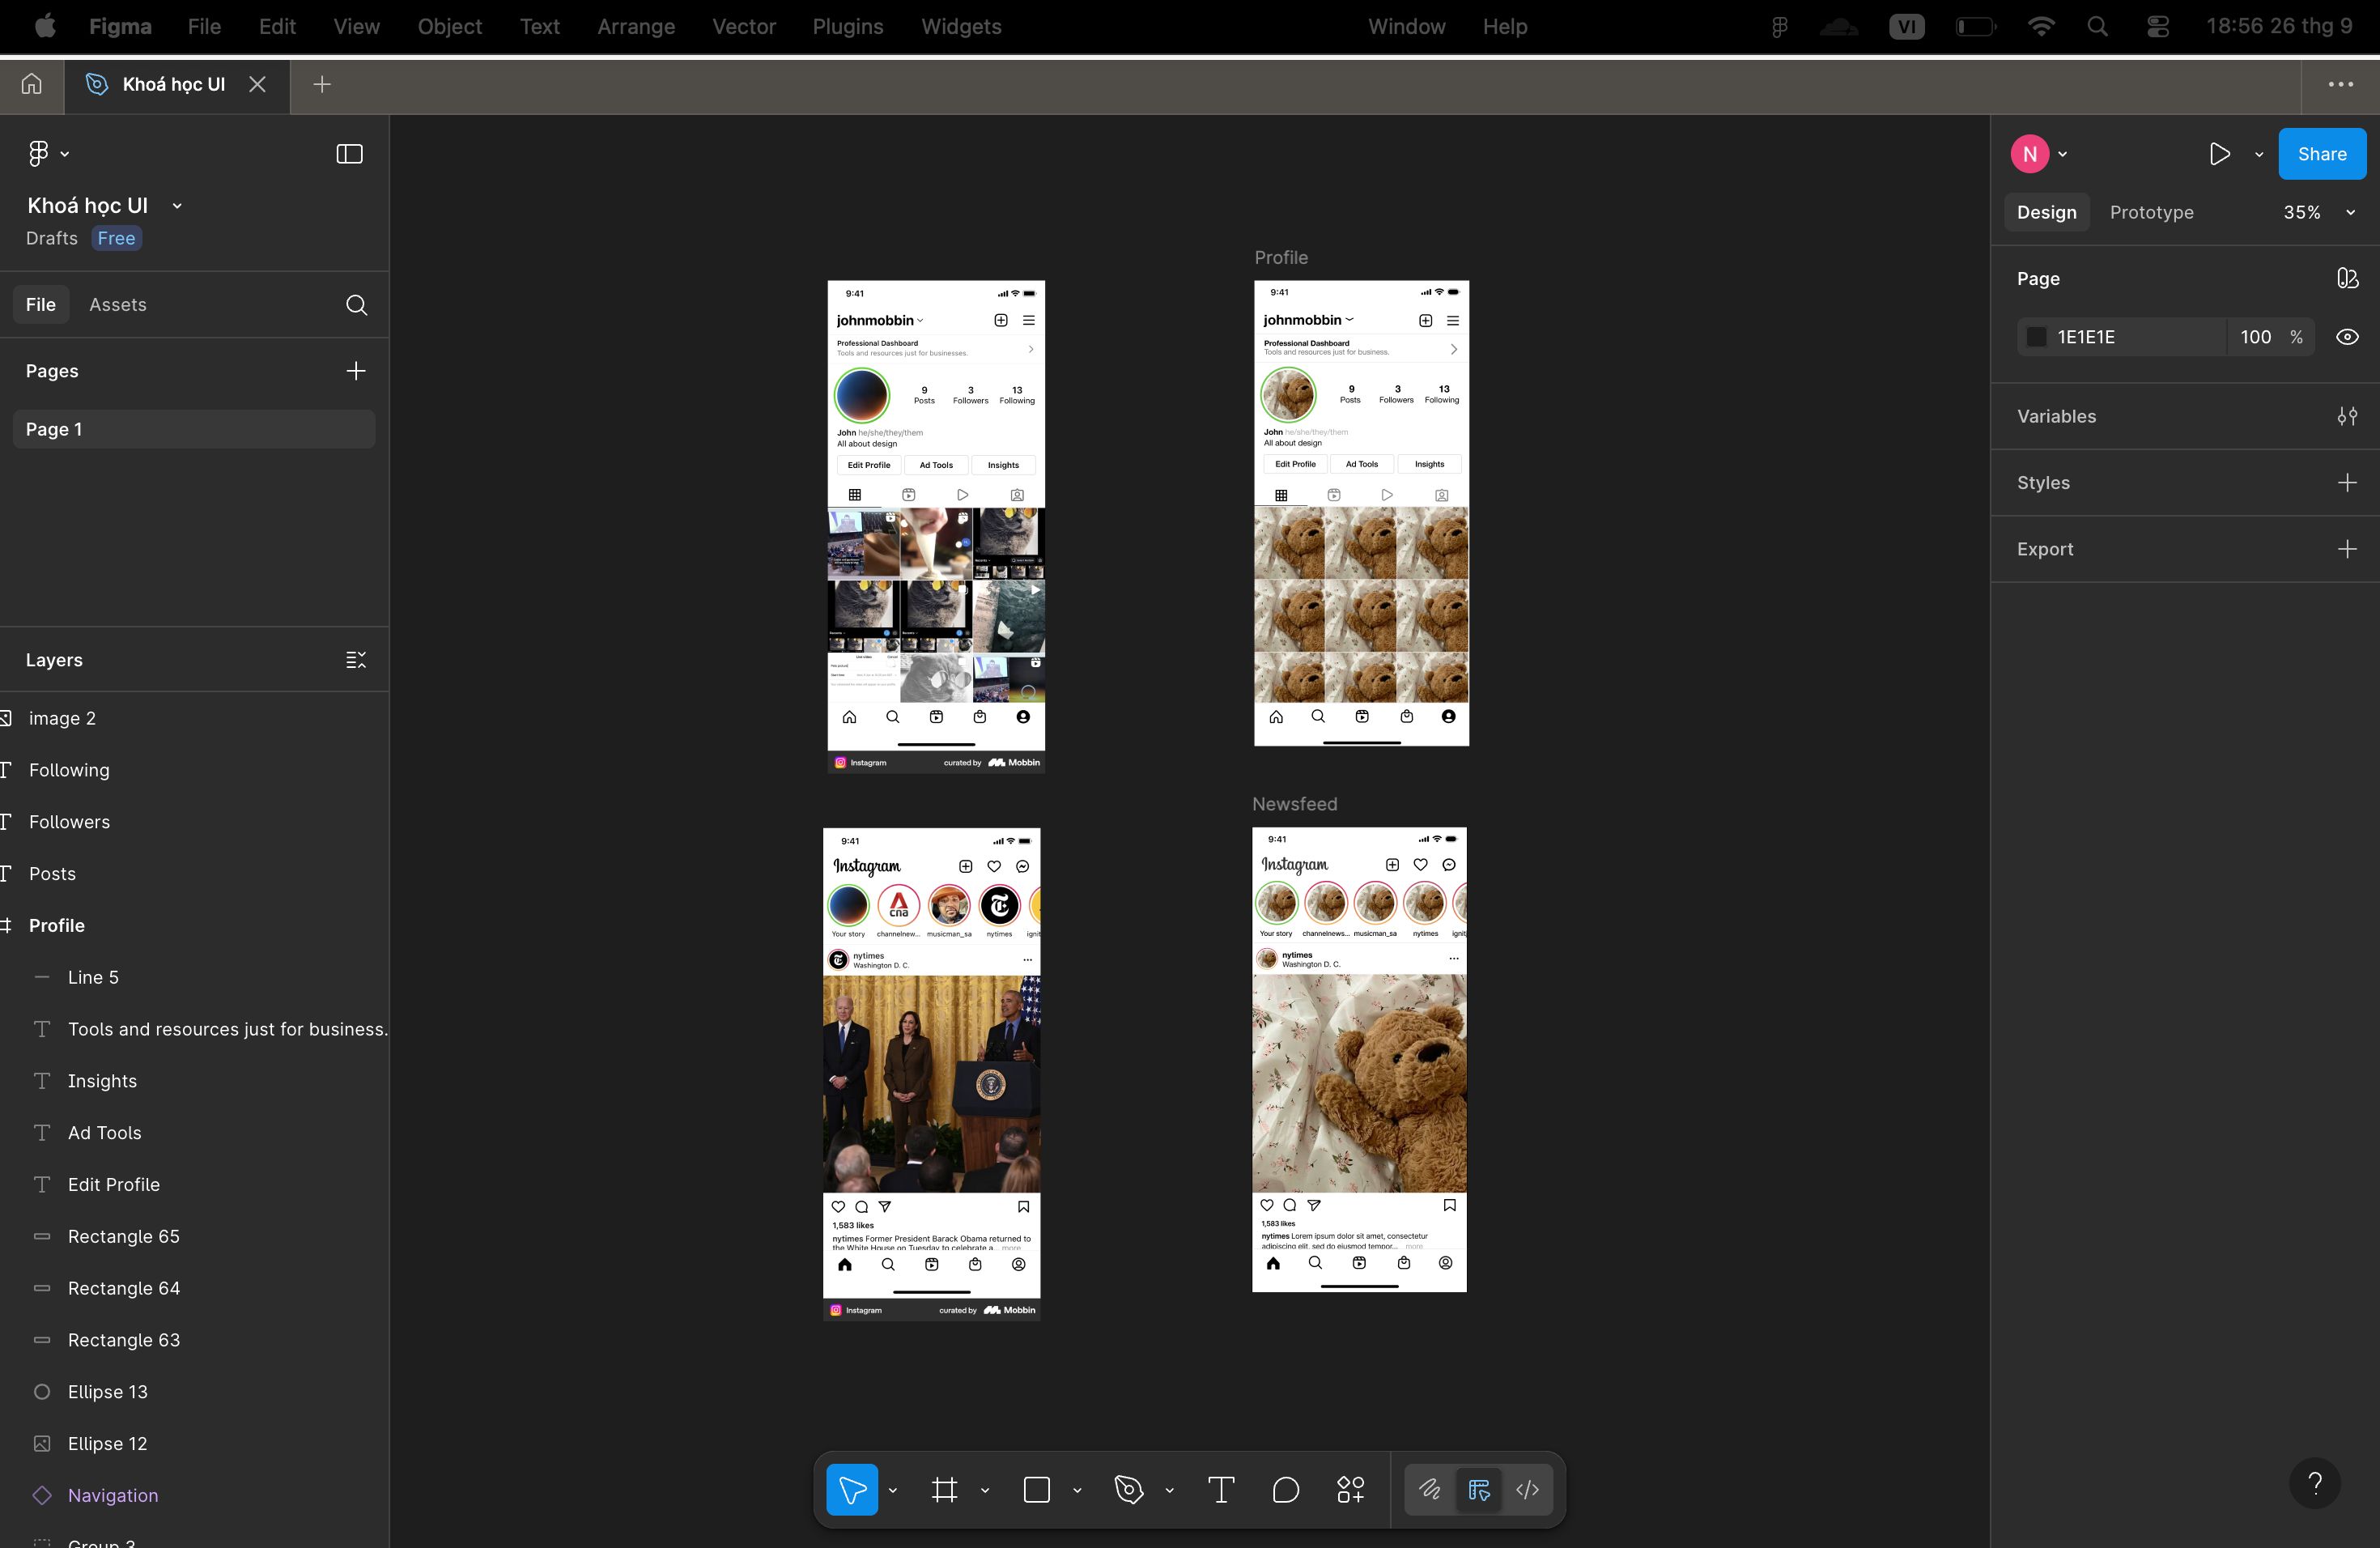The width and height of the screenshot is (2380, 1548).
Task: Select the Navigation component layer
Action: (x=113, y=1495)
